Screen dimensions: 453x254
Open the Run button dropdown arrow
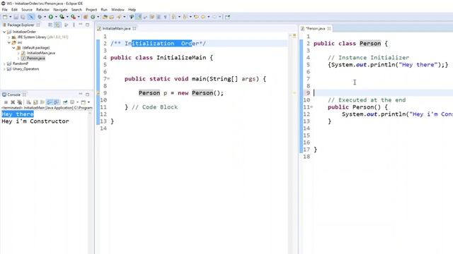click(56, 17)
